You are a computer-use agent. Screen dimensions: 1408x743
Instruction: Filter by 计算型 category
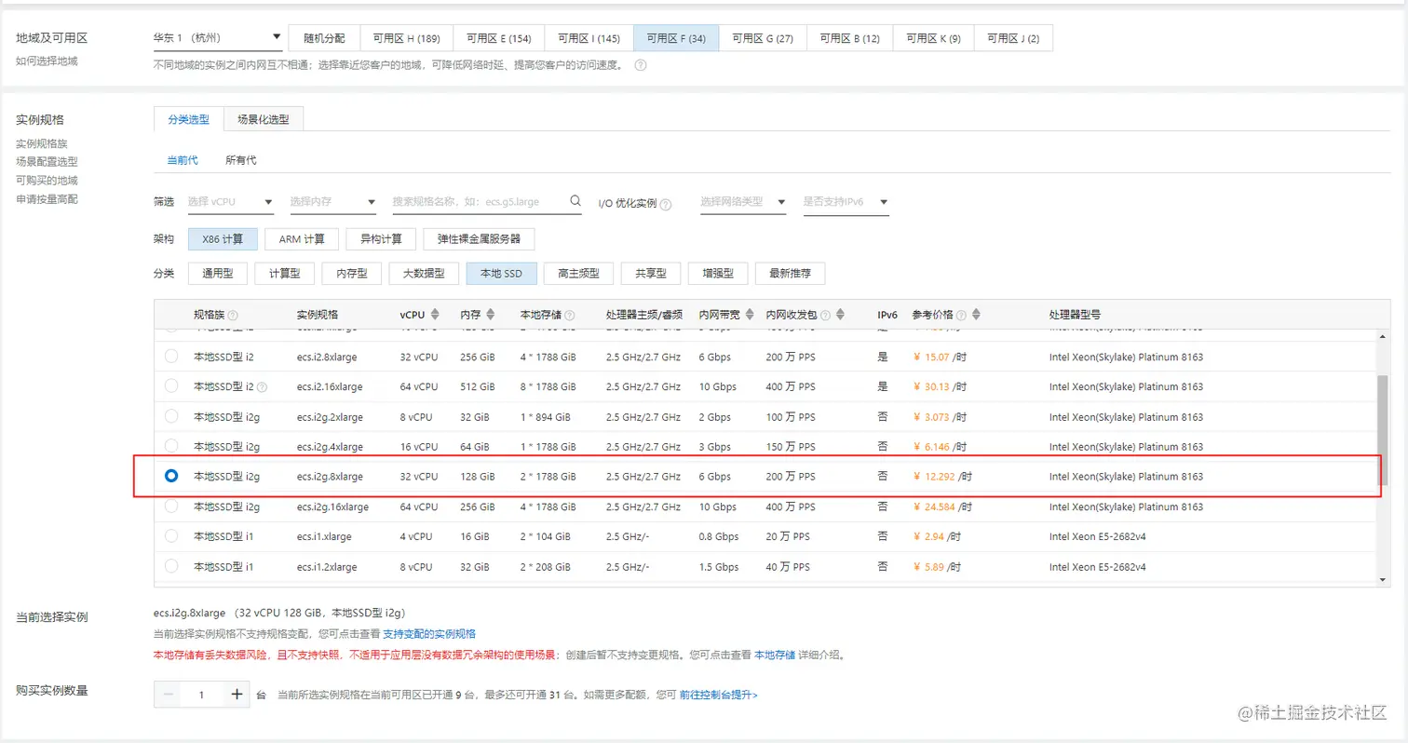click(x=284, y=274)
